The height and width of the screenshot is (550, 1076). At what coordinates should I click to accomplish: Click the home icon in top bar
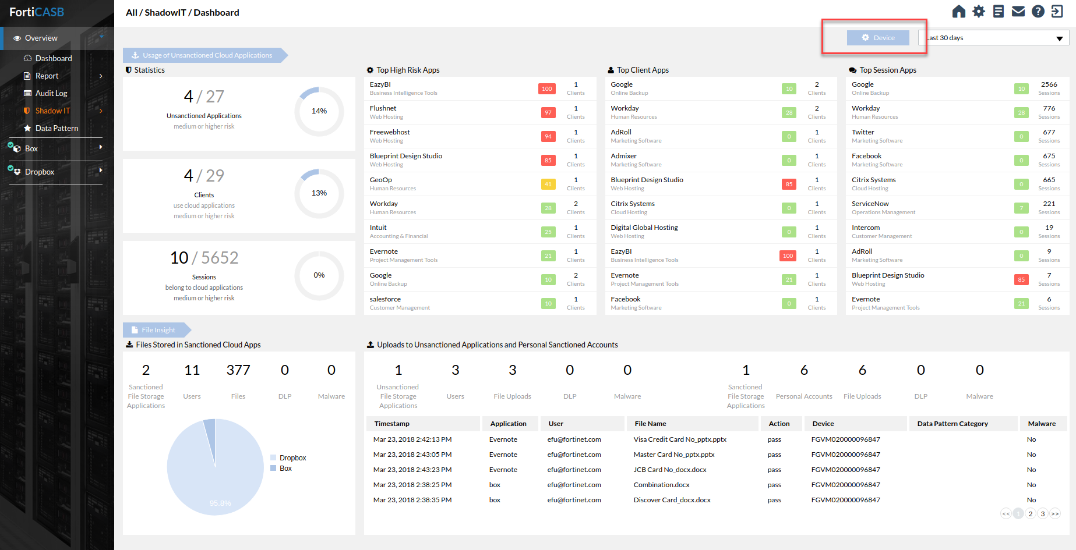click(958, 12)
